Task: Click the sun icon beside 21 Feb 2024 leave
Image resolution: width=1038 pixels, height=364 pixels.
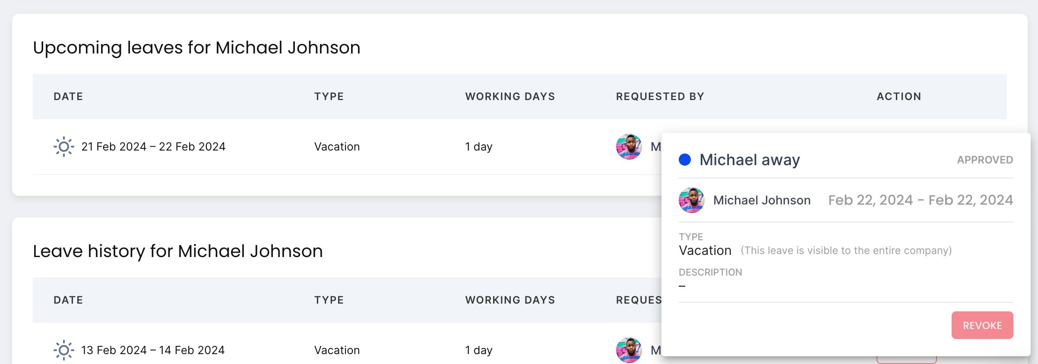Action: pyautogui.click(x=63, y=147)
